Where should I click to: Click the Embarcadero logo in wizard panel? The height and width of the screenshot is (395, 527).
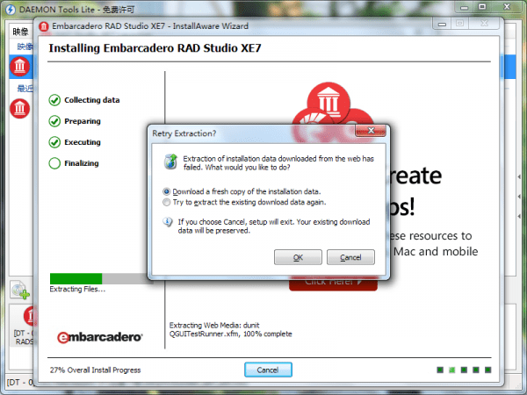(100, 337)
